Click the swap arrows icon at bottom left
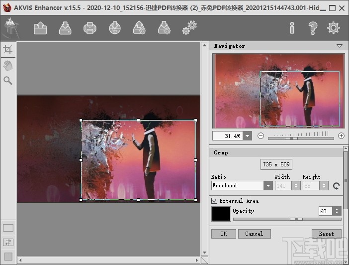 (8, 242)
